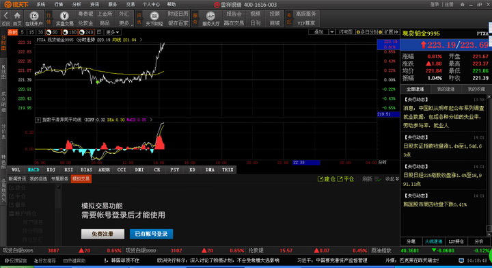This screenshot has height=268, width=492.
Task: Click the 平仓 close position icon
Action: pos(340,179)
